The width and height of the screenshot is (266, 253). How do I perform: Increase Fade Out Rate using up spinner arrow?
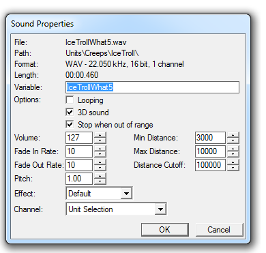coord(100,162)
